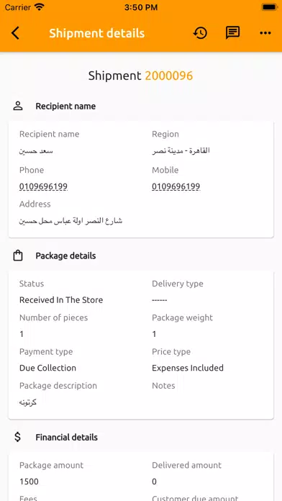Click the dollar sign financial icon
Viewport: 282px width, 501px height.
point(18,437)
